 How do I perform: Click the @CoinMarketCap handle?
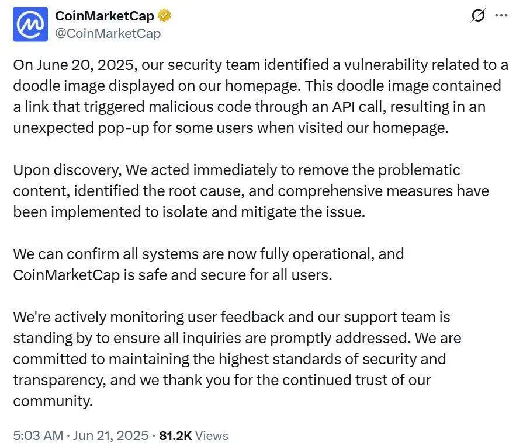coord(108,33)
